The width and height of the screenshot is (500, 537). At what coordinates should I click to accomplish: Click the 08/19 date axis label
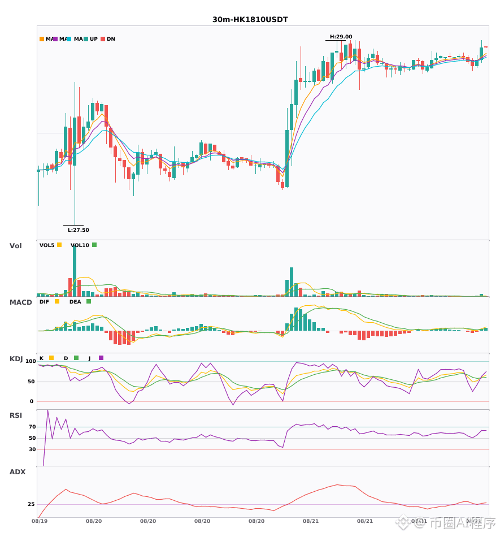point(40,521)
